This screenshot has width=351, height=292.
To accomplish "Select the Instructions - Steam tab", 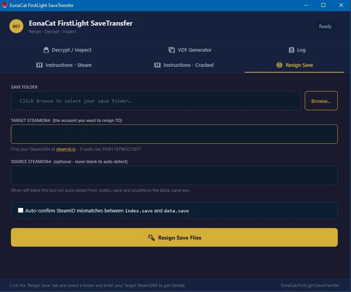I will click(x=64, y=65).
